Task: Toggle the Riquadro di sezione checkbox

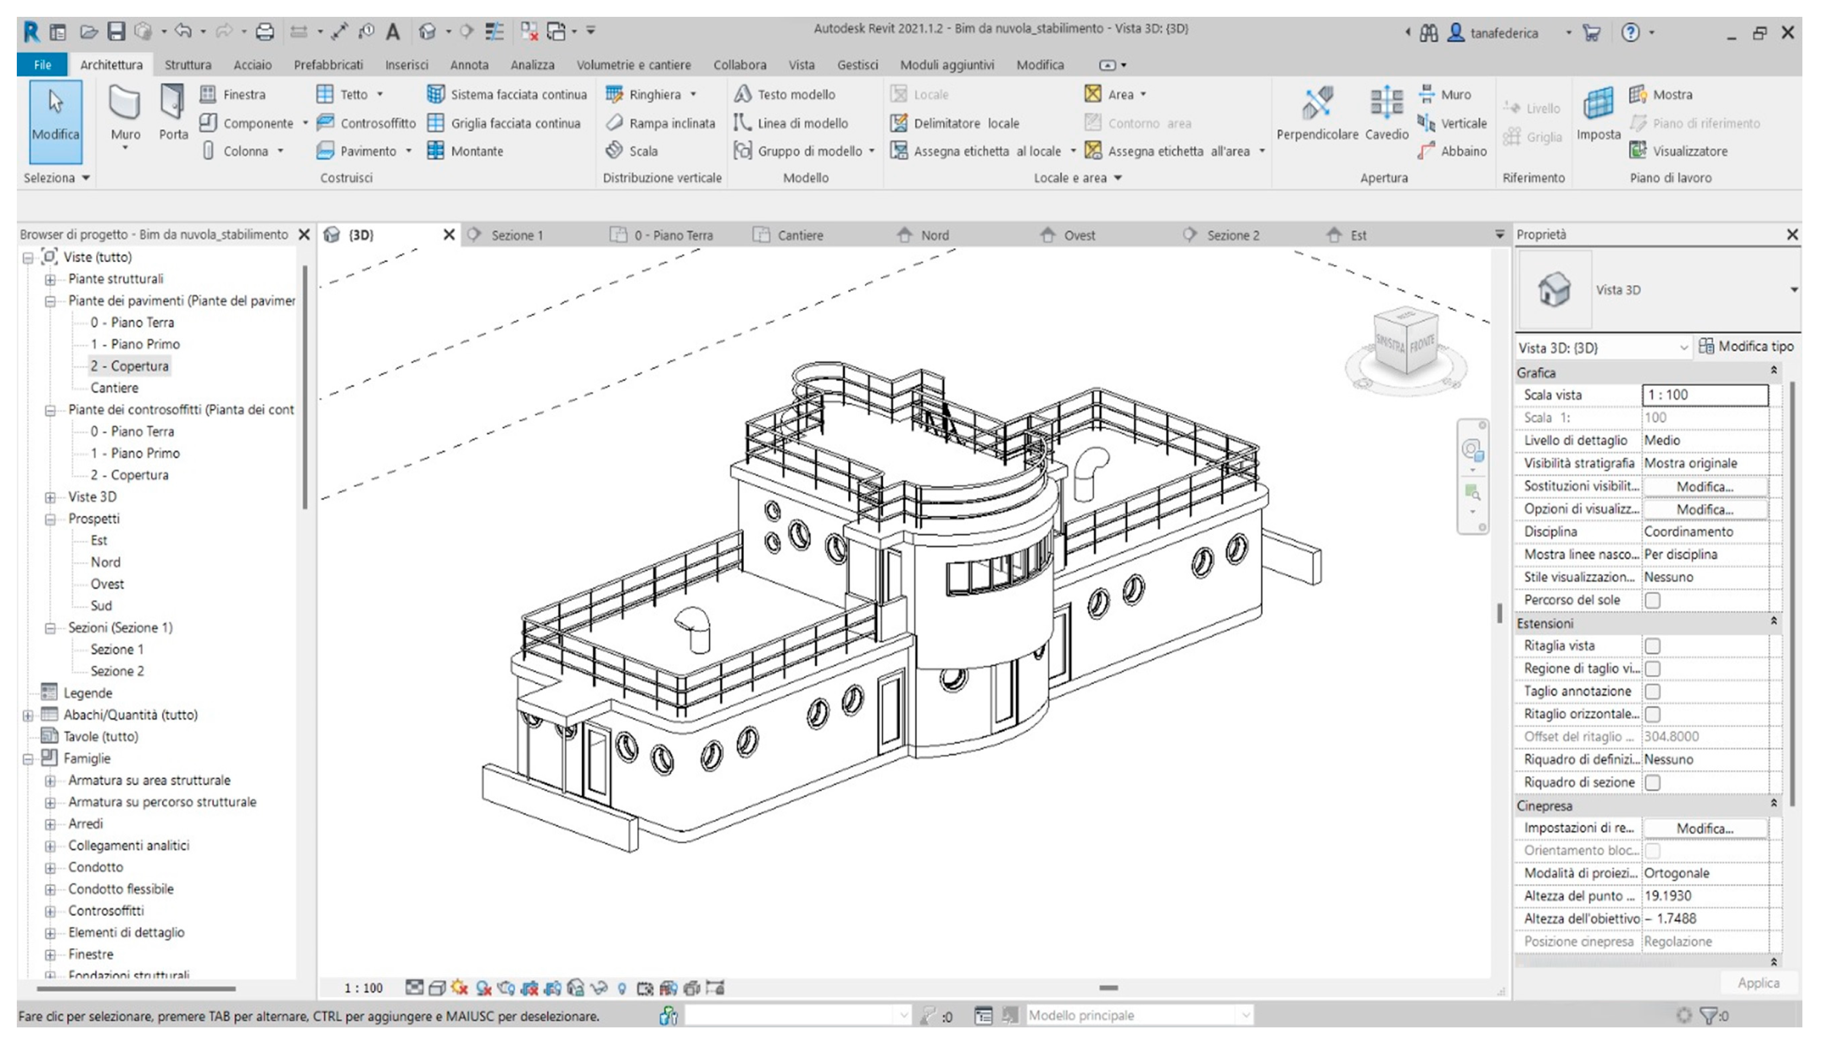Action: click(1653, 783)
